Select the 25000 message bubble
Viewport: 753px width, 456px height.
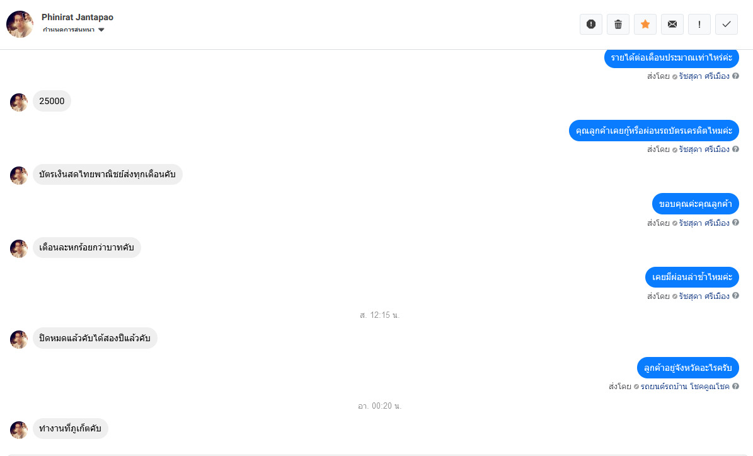[52, 101]
